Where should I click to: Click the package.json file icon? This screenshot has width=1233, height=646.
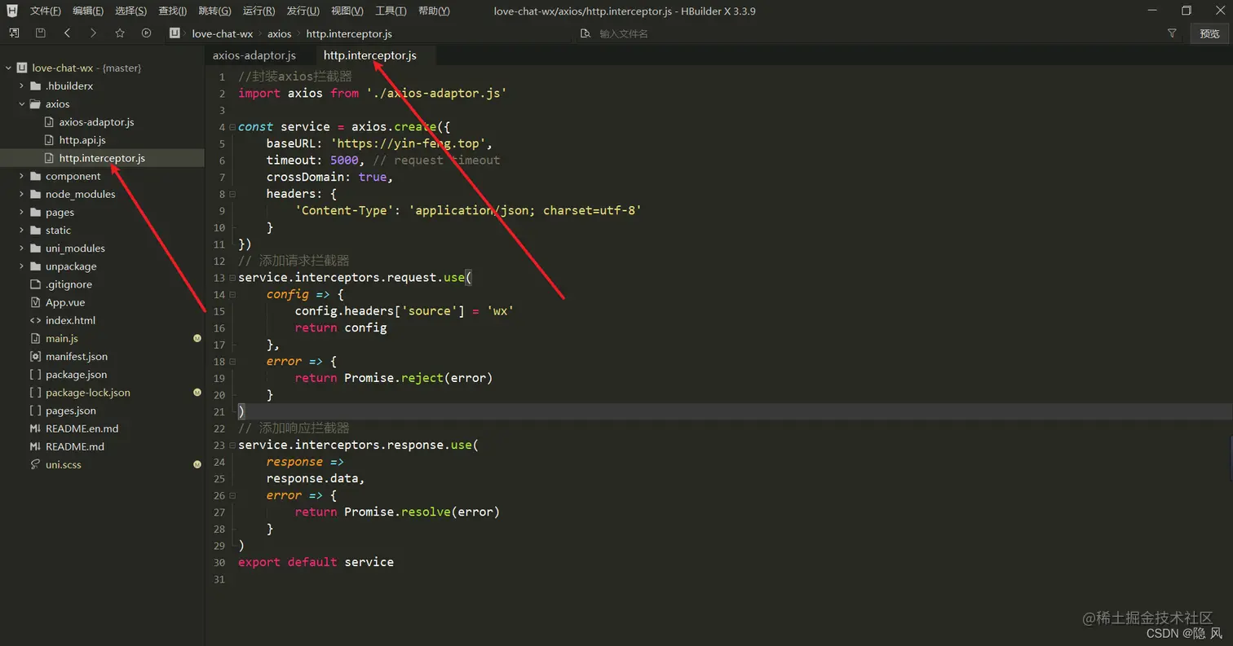coord(35,375)
